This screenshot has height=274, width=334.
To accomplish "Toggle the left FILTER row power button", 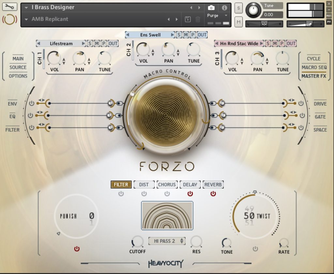I will pyautogui.click(x=32, y=128).
